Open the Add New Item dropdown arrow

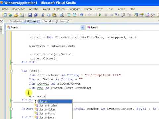tap(26, 15)
